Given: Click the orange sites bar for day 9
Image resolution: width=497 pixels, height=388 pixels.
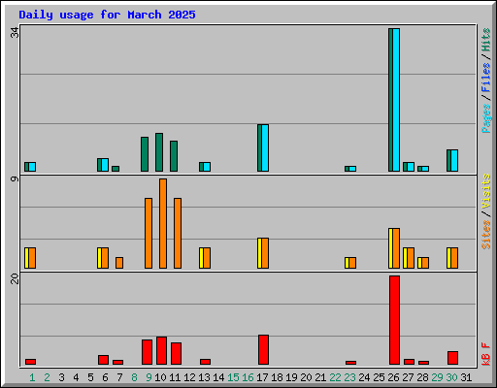Looking at the screenshot, I should coord(149,233).
